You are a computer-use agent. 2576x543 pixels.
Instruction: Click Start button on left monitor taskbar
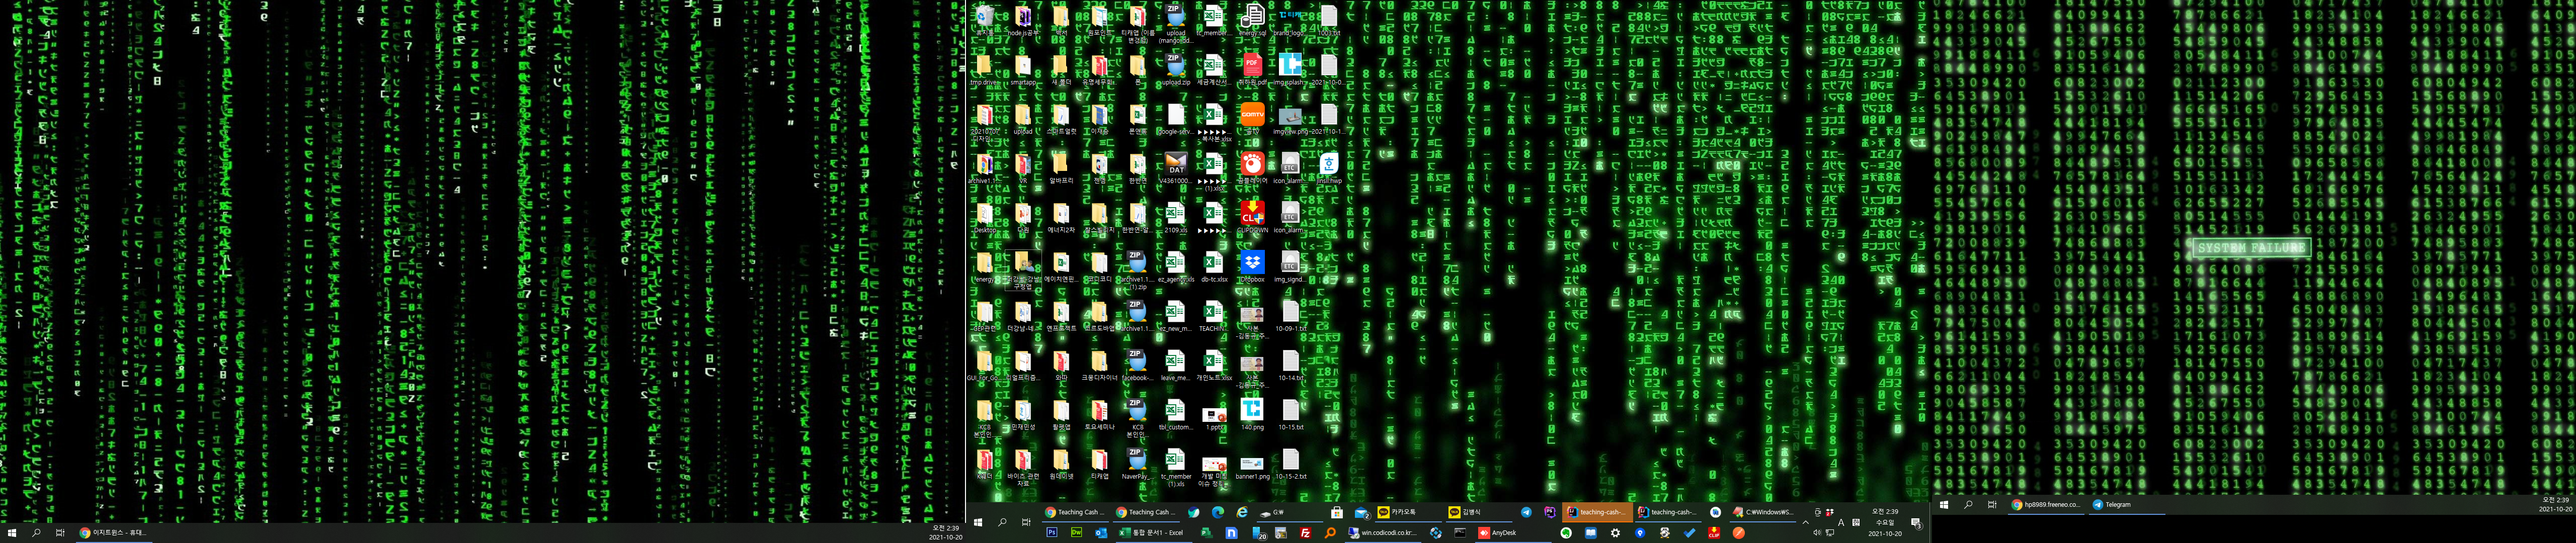tap(11, 533)
